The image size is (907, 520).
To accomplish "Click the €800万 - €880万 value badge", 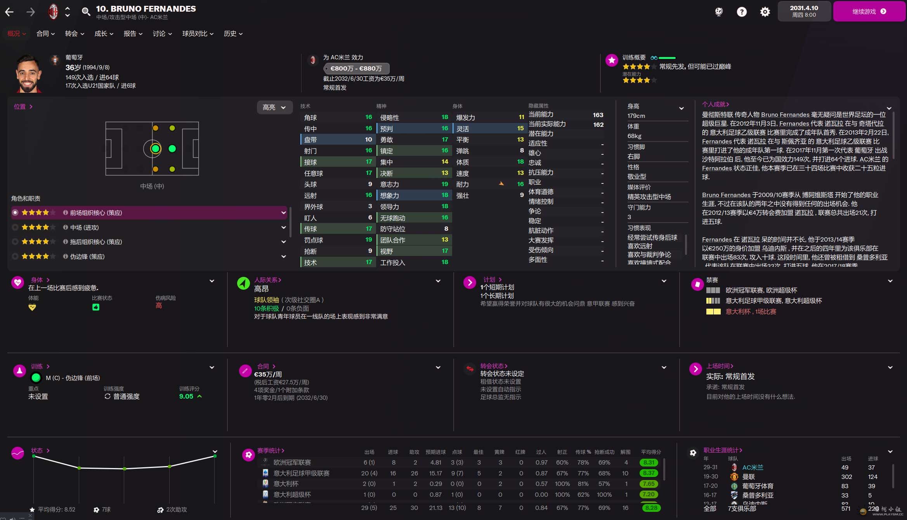I will (356, 69).
